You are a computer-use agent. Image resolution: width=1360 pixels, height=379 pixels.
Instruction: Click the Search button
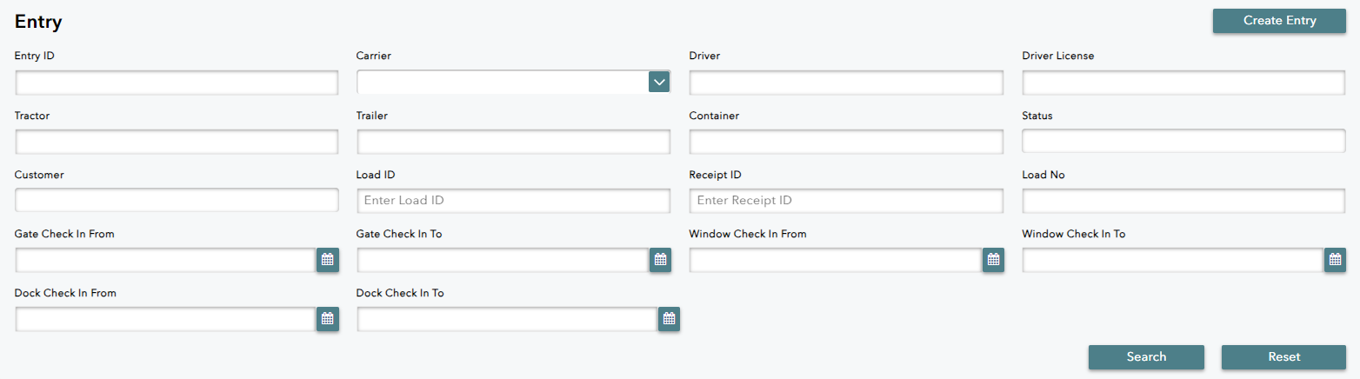tap(1146, 357)
